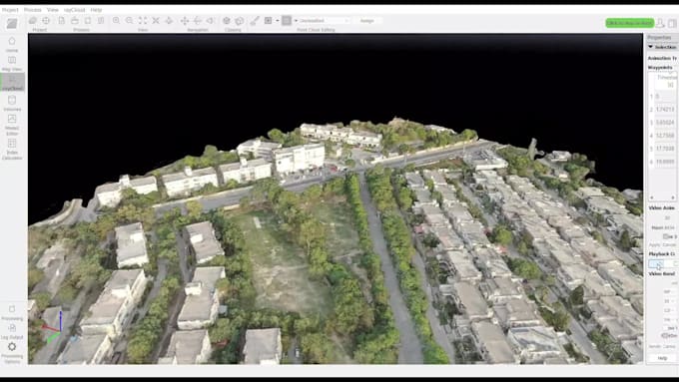The height and width of the screenshot is (382, 679).
Task: Click the Zoom In magnifier icon
Action: click(x=116, y=20)
